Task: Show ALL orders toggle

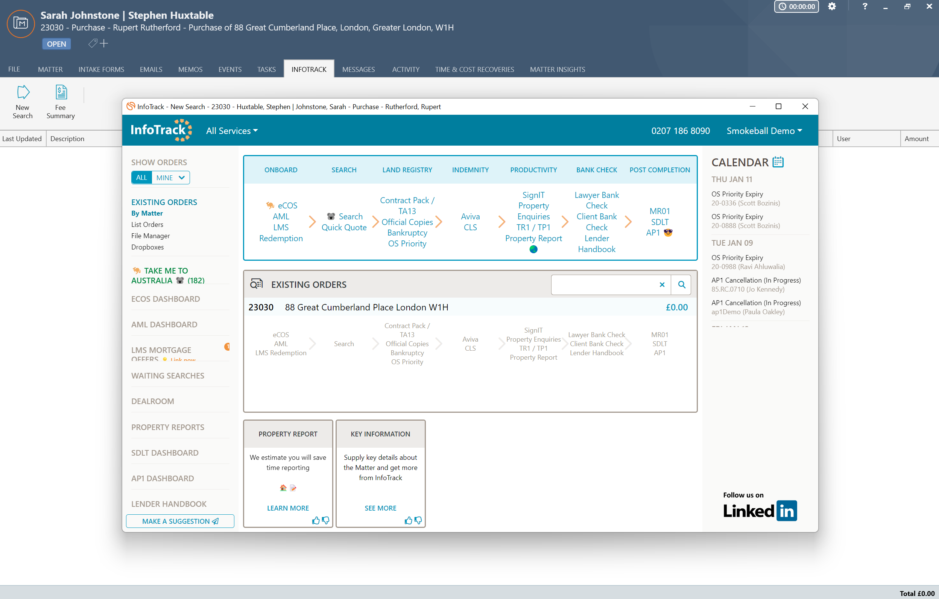Action: tap(141, 178)
